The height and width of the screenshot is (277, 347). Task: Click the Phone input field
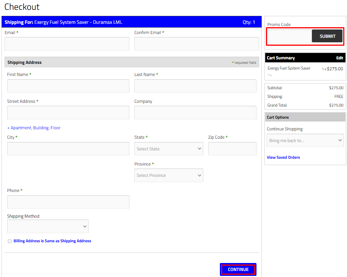click(68, 202)
